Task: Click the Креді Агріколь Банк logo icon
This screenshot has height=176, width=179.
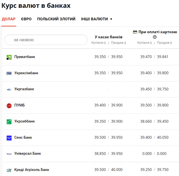Action: [x=9, y=170]
